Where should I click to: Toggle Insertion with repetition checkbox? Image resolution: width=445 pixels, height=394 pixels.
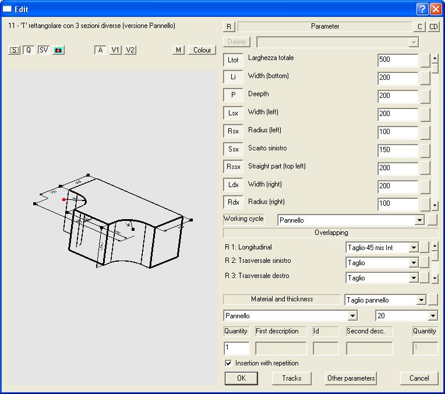click(228, 363)
